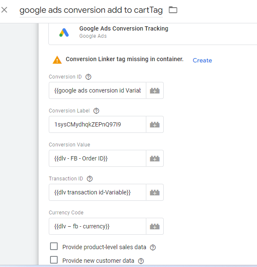This screenshot has height=267, width=257.
Task: Open help icon next to Transaction ID
Action: (89, 179)
